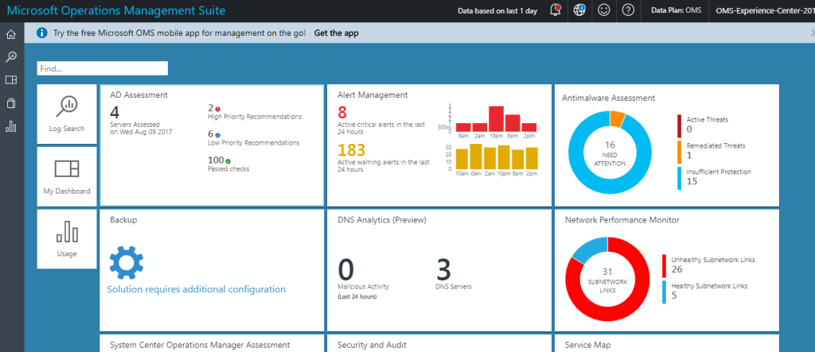Open the Backup tile title
Screen dimensions: 815x352
click(123, 220)
